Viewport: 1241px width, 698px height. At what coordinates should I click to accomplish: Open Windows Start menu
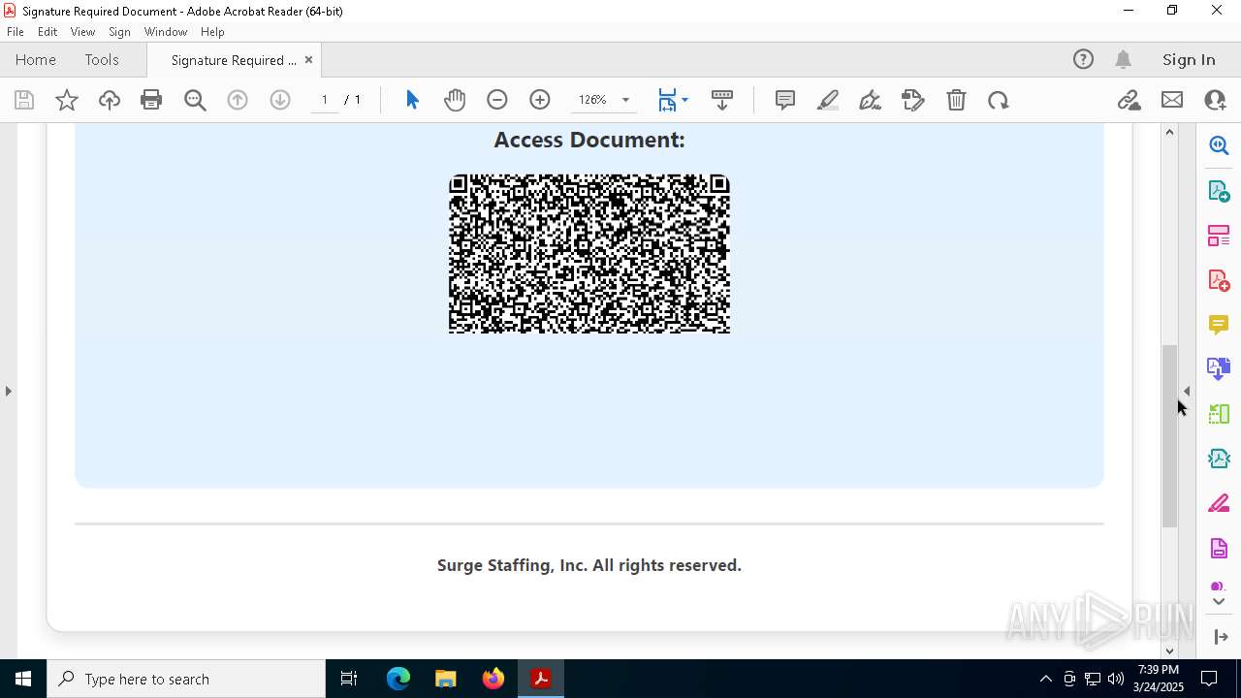(23, 679)
